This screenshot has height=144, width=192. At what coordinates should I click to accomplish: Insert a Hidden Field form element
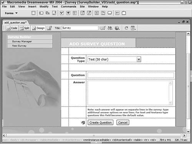[48, 13]
